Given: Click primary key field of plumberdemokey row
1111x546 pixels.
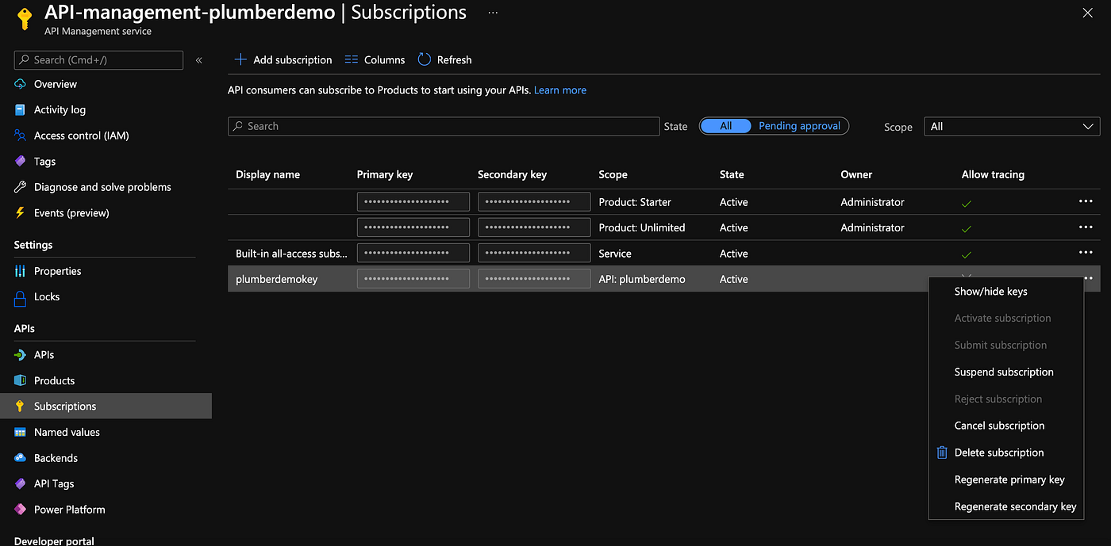Looking at the screenshot, I should [x=413, y=279].
